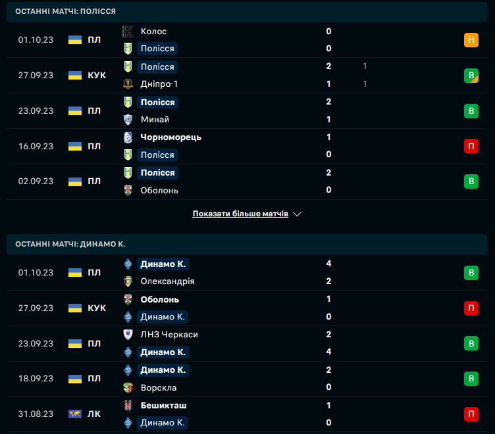Select 'Останні матчі: Полісся' section header
This screenshot has height=434, width=495.
coord(66,12)
